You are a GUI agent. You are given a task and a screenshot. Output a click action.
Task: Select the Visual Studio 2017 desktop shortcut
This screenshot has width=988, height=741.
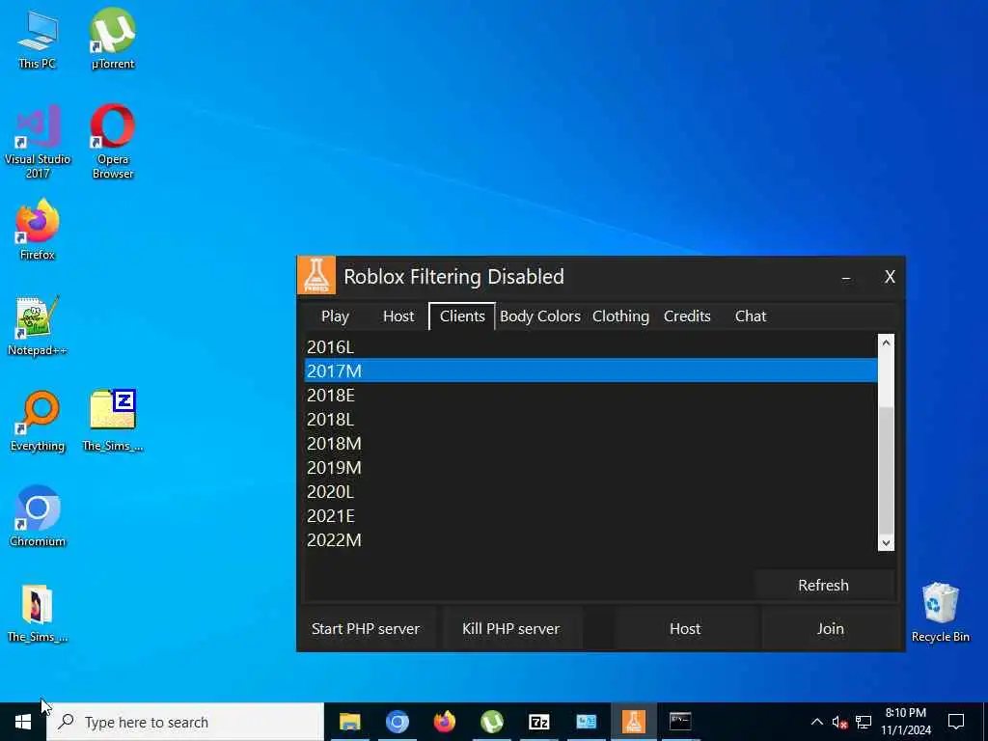[x=38, y=142]
